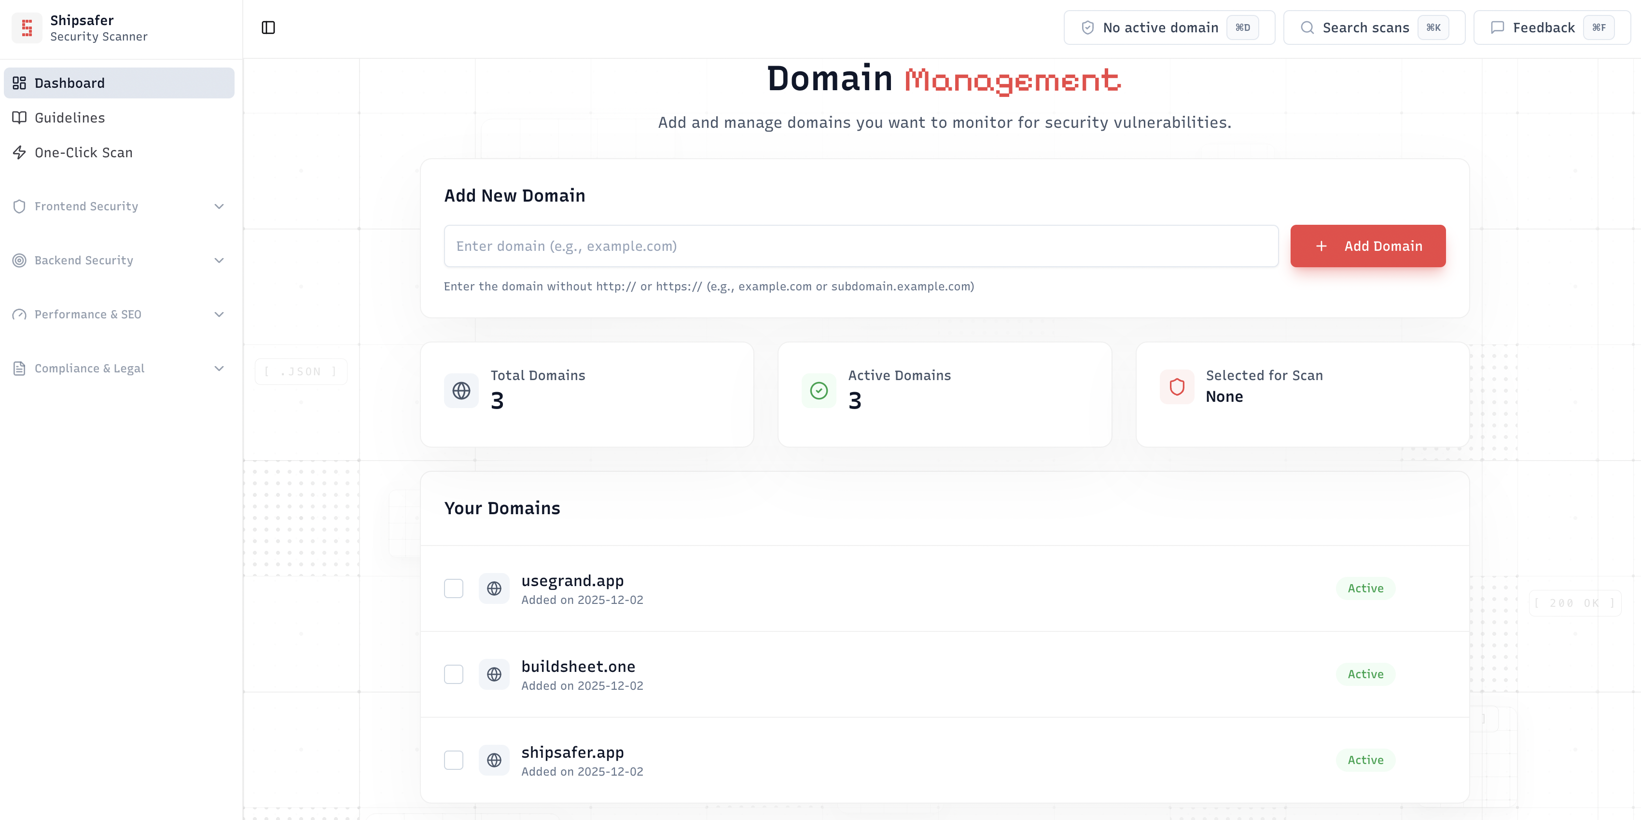Image resolution: width=1641 pixels, height=820 pixels.
Task: Click the green check icon in Active Domains card
Action: [x=819, y=390]
